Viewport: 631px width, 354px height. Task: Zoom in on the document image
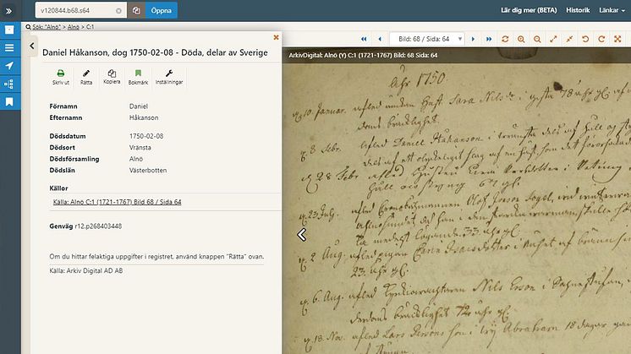521,39
